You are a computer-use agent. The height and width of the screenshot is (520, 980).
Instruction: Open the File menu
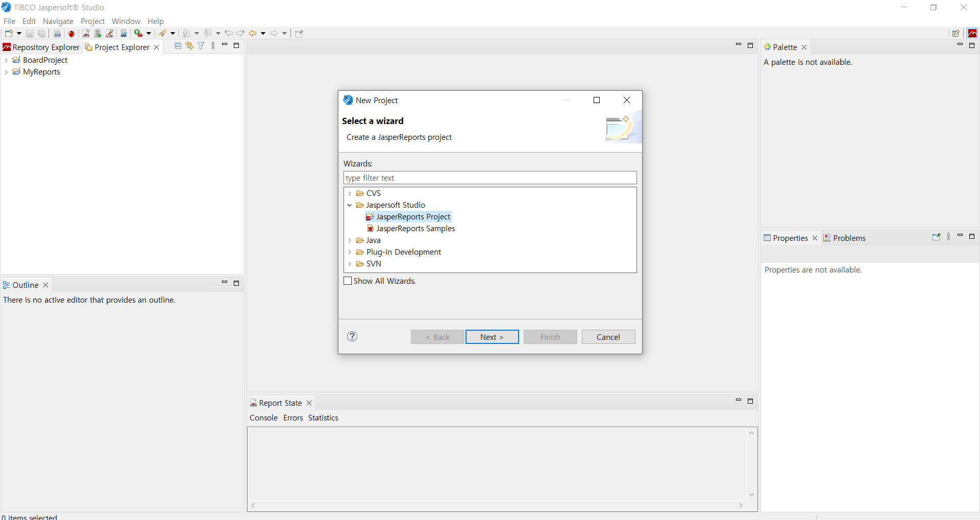tap(9, 21)
